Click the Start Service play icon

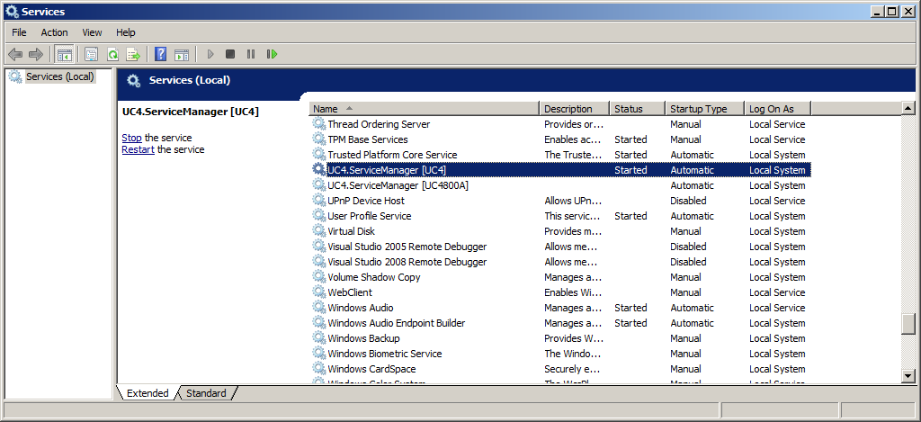click(x=210, y=55)
